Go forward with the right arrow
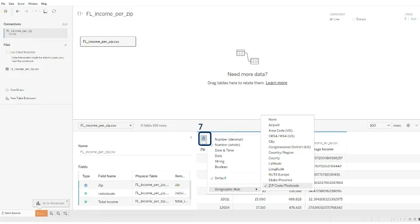The image size is (420, 224). (26, 11)
